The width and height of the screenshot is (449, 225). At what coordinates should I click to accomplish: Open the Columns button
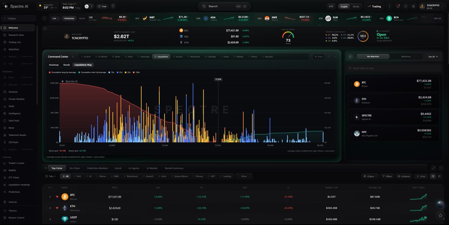404,176
